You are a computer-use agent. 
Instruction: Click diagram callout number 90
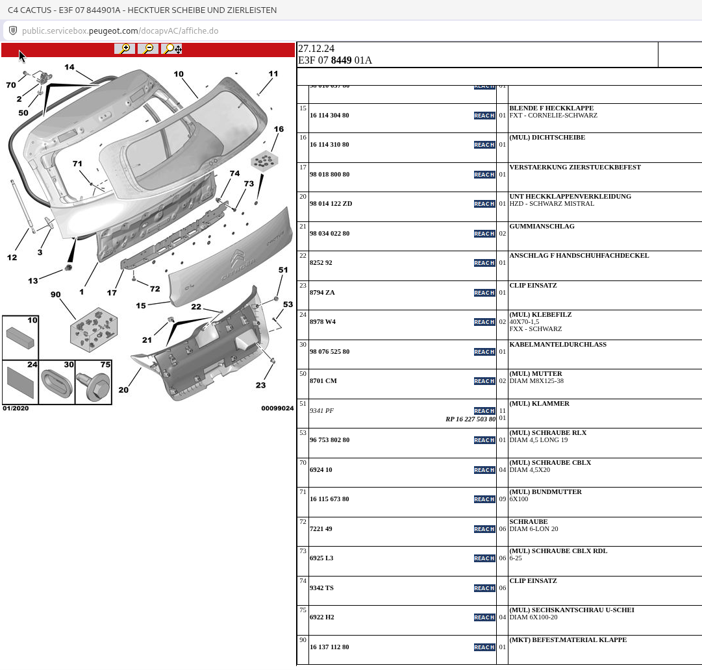tap(55, 295)
